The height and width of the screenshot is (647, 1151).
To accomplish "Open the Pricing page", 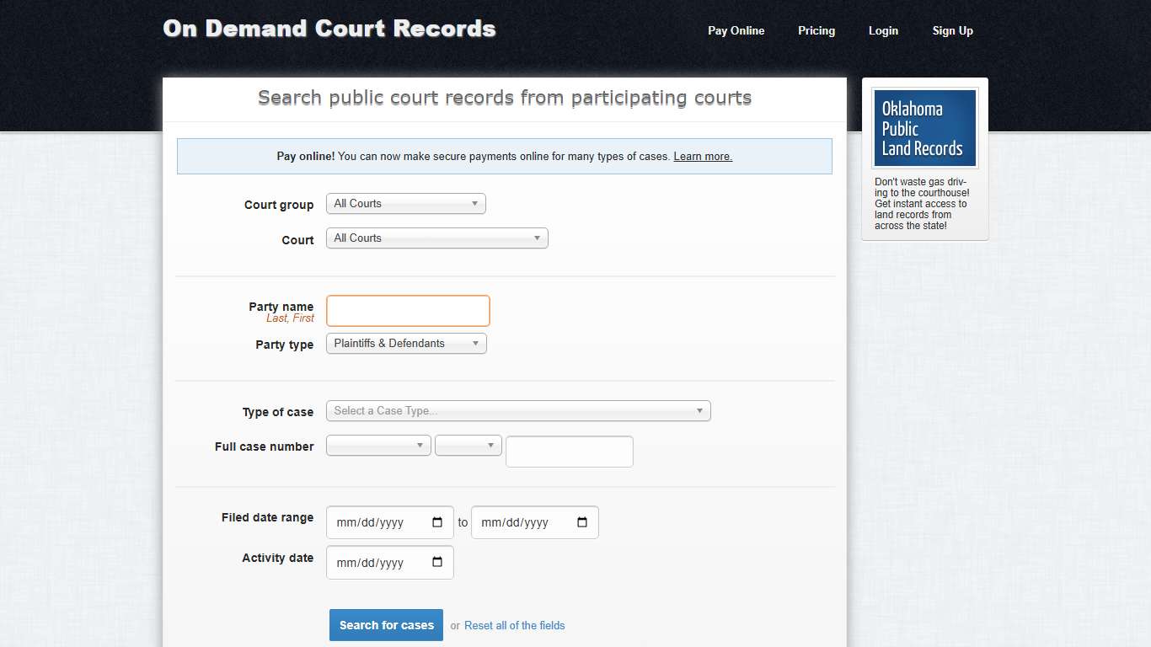I will point(816,30).
